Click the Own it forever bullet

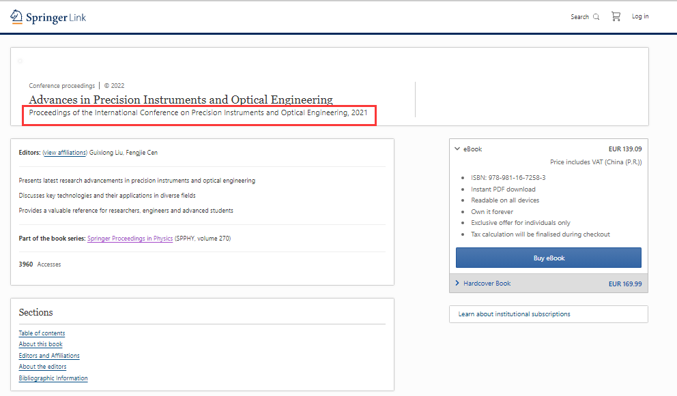tap(492, 212)
